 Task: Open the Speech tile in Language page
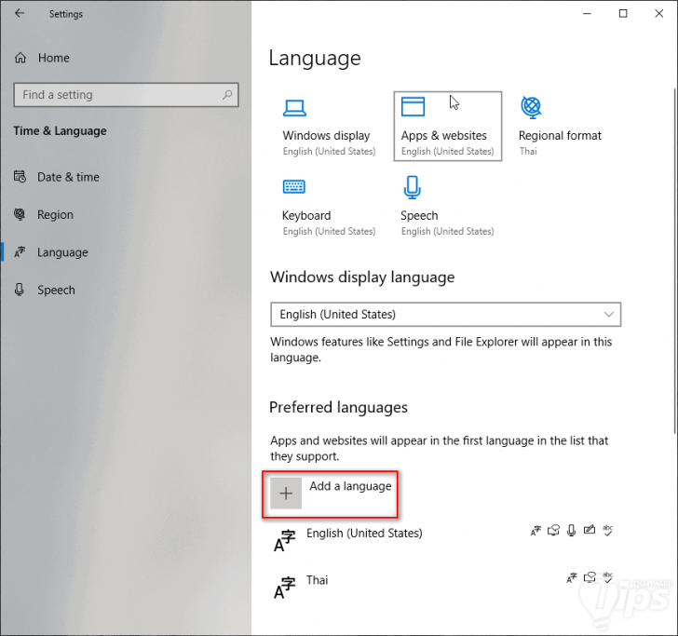pyautogui.click(x=447, y=207)
